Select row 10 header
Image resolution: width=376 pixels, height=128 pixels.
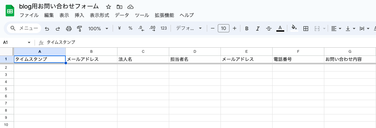[7, 125]
